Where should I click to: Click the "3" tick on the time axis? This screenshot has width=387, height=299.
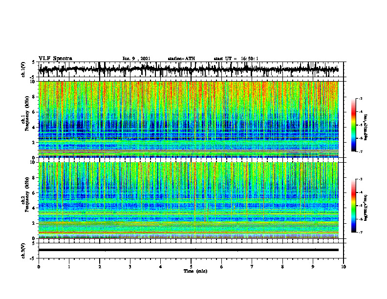click(x=130, y=267)
